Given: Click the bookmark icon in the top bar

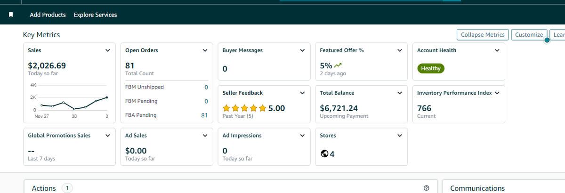Looking at the screenshot, I should click(10, 15).
